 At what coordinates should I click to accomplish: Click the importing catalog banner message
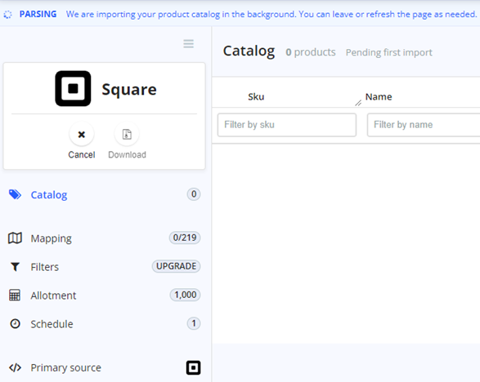[271, 14]
